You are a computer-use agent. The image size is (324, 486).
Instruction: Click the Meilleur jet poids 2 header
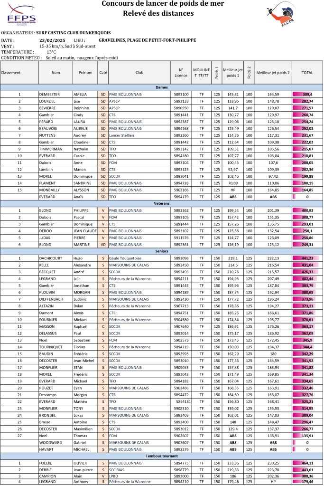coord(273,73)
